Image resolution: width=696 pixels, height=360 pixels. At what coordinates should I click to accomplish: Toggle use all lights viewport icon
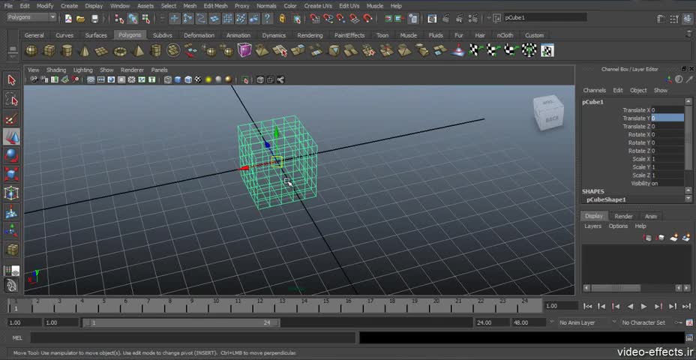tap(208, 80)
